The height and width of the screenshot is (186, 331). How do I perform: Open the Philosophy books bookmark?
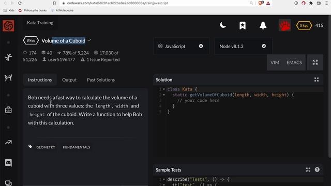pyautogui.click(x=33, y=10)
